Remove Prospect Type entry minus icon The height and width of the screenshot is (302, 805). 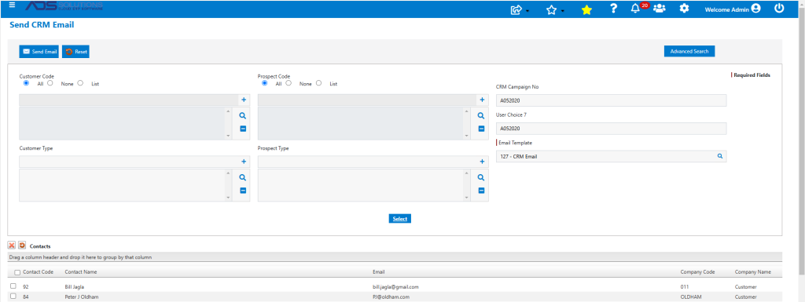pos(481,191)
